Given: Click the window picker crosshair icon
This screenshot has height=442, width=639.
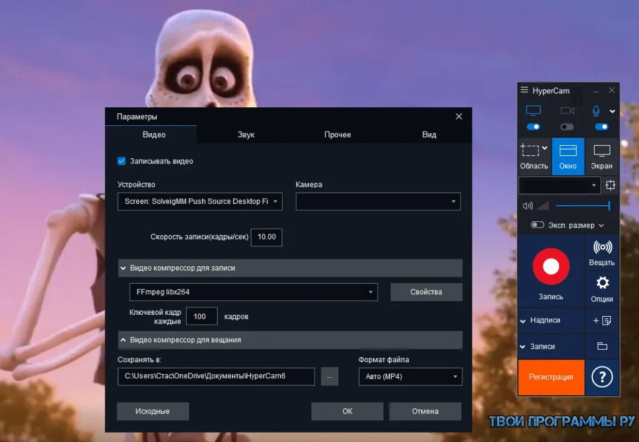Looking at the screenshot, I should tap(610, 185).
